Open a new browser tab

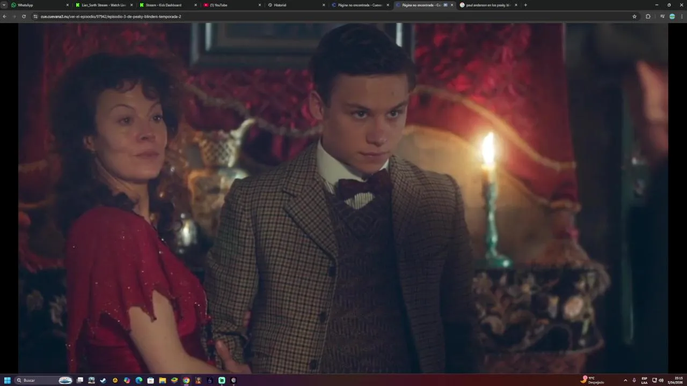(x=525, y=5)
